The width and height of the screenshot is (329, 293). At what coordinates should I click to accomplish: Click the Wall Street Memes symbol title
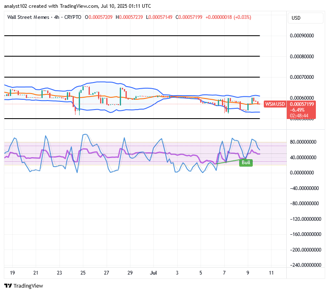[28, 17]
